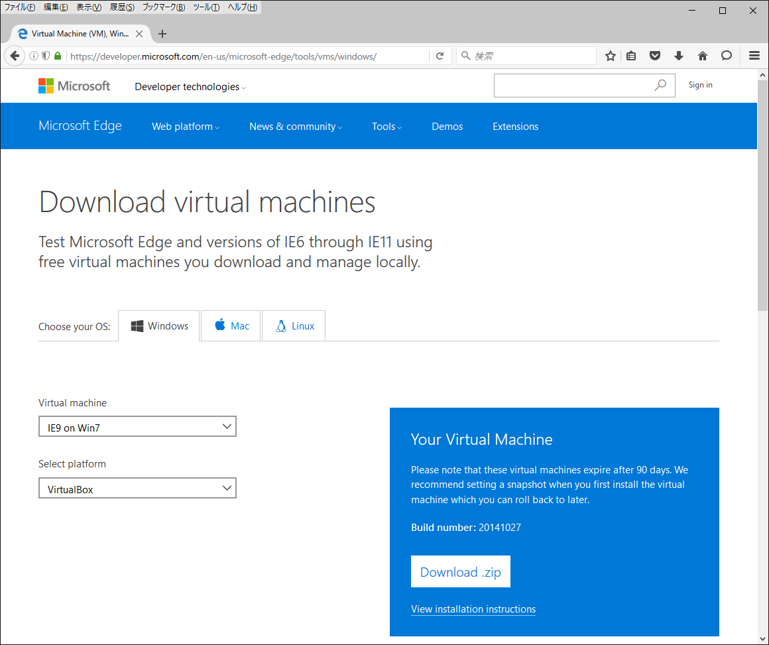Select the Windows OS tab
Screen dimensions: 769x645
[x=159, y=325]
